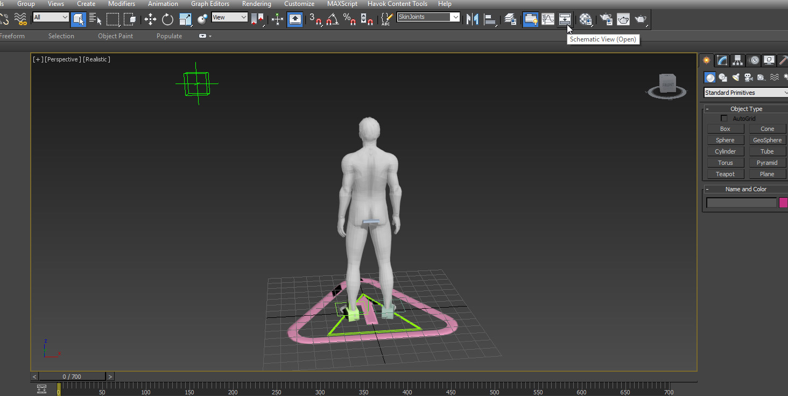The height and width of the screenshot is (396, 788).
Task: Click the GeoSphere button
Action: 767,140
